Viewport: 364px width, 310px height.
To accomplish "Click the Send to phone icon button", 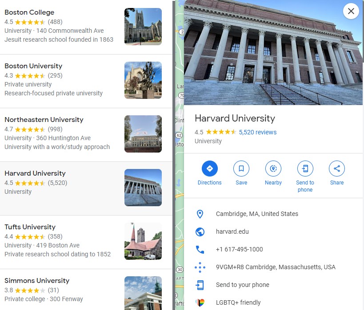I will click(x=305, y=169).
